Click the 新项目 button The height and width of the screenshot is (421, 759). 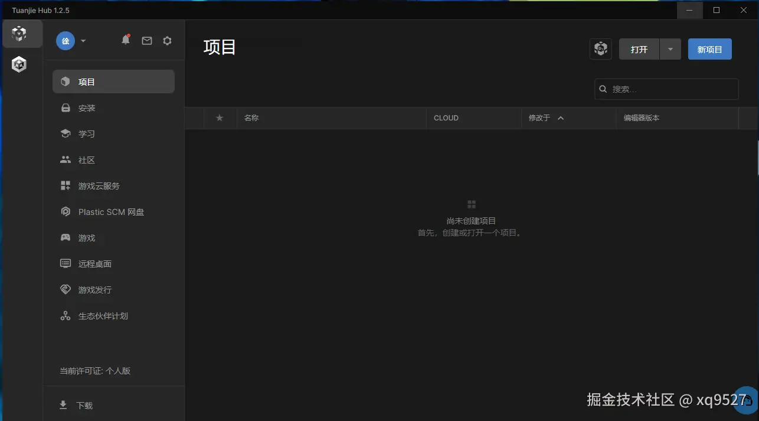[x=710, y=49]
